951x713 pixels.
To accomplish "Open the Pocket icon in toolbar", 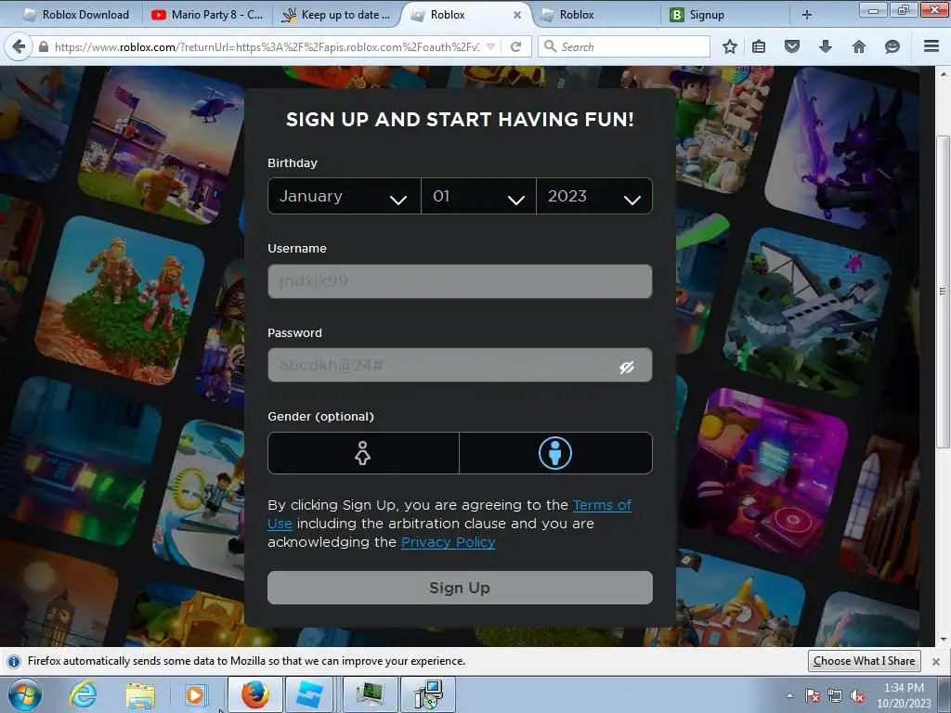I will 792,46.
